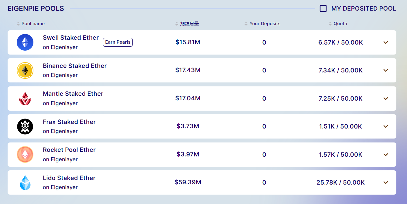Image resolution: width=407 pixels, height=204 pixels.
Task: Select the Mantle Staked Ether name
Action: [x=73, y=94]
